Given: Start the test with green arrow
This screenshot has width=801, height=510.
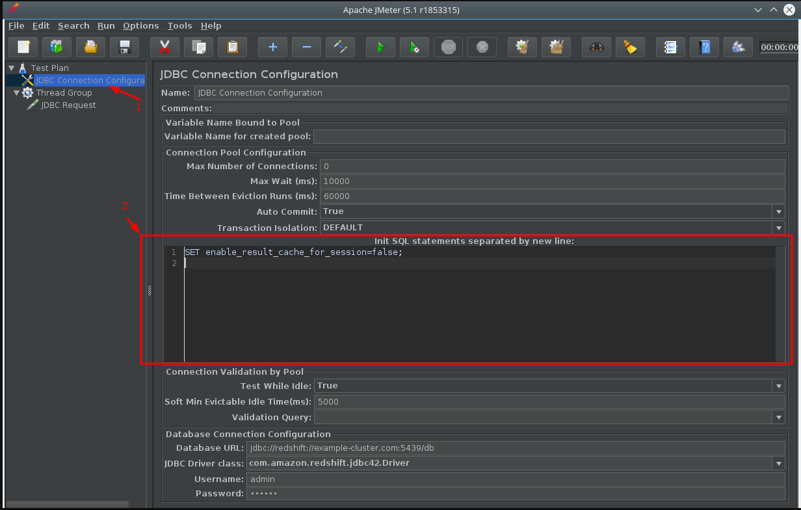Looking at the screenshot, I should tap(380, 47).
